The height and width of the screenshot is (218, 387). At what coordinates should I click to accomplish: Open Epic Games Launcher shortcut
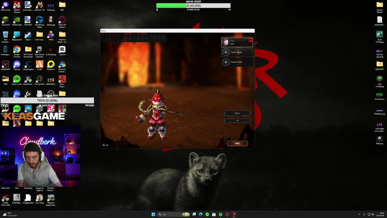pyautogui.click(x=40, y=52)
